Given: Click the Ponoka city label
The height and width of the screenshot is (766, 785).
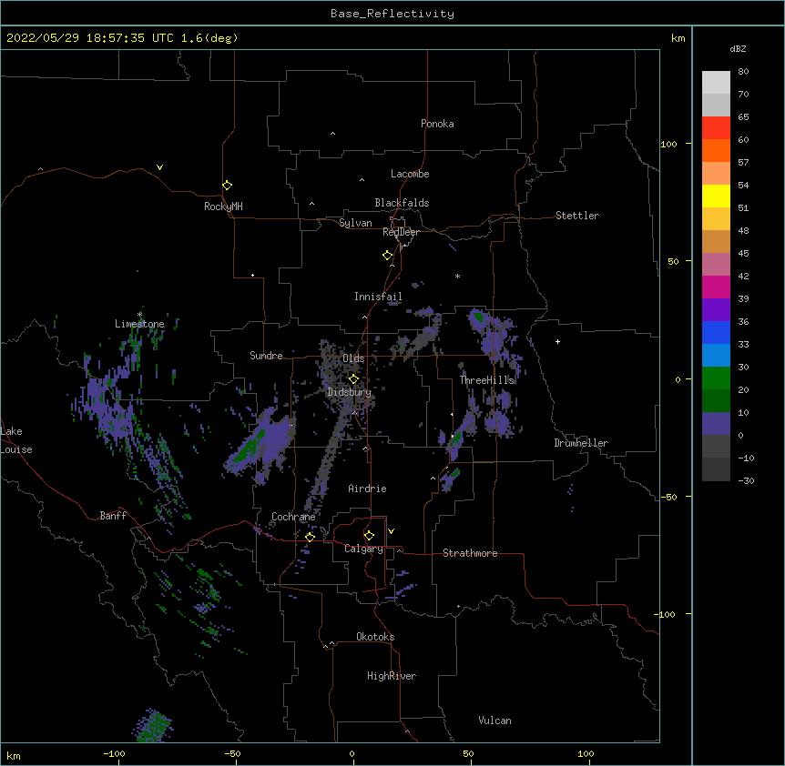Looking at the screenshot, I should [437, 124].
